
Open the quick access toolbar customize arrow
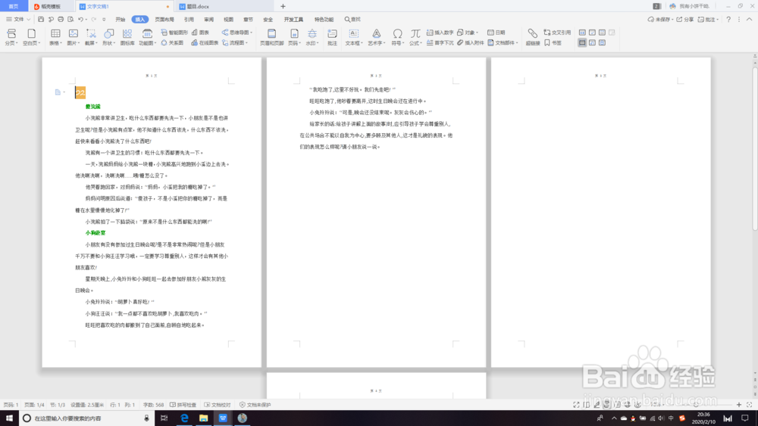coord(103,20)
